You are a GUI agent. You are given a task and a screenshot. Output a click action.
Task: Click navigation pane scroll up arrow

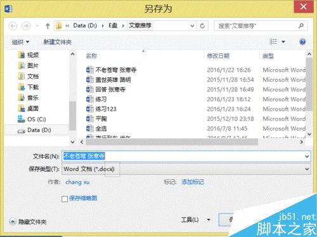[x=72, y=54]
